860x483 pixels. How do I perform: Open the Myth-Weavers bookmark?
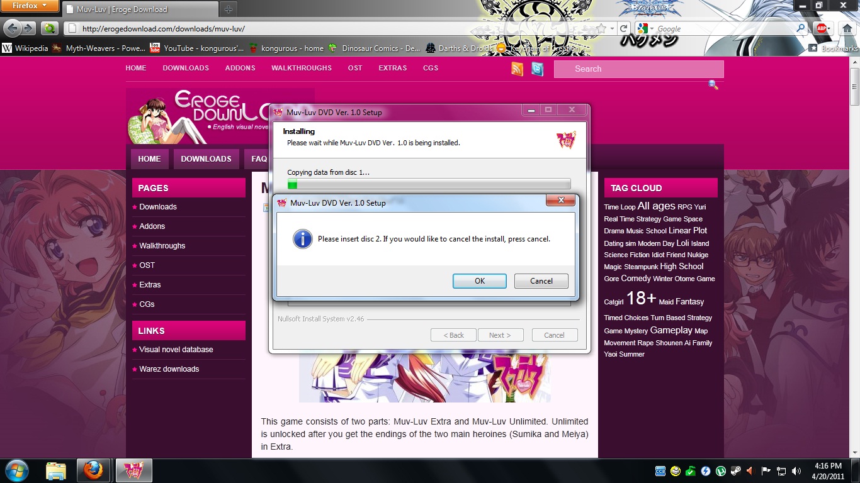click(99, 48)
